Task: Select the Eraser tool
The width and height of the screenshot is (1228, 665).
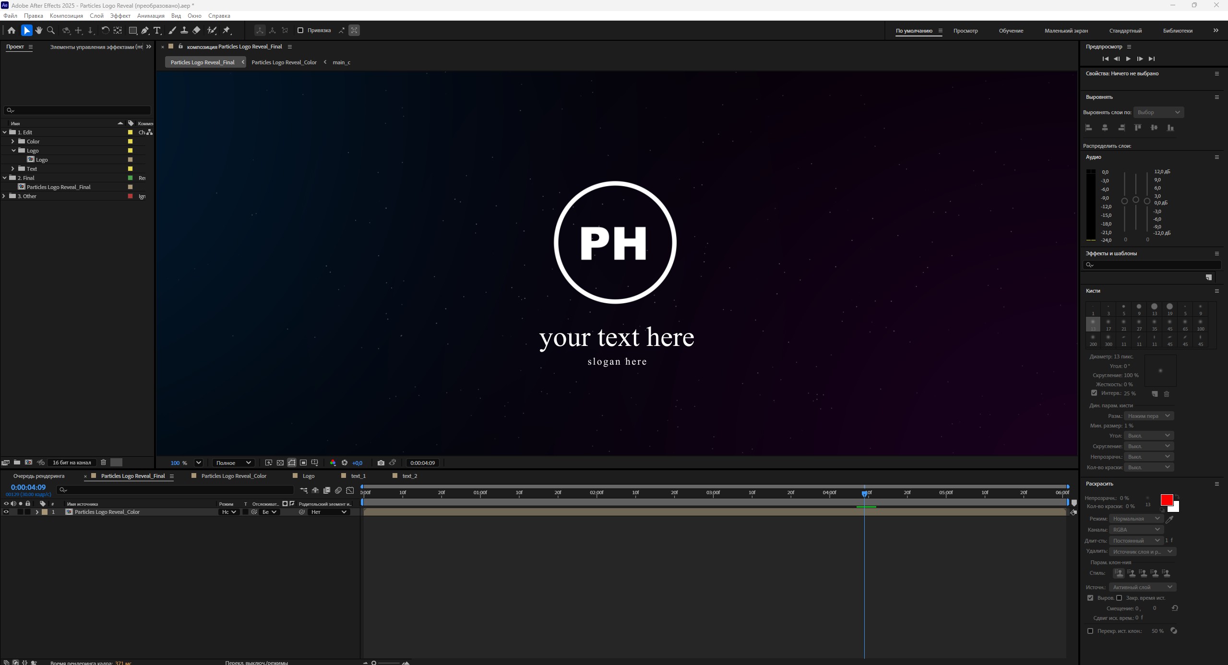Action: [197, 30]
